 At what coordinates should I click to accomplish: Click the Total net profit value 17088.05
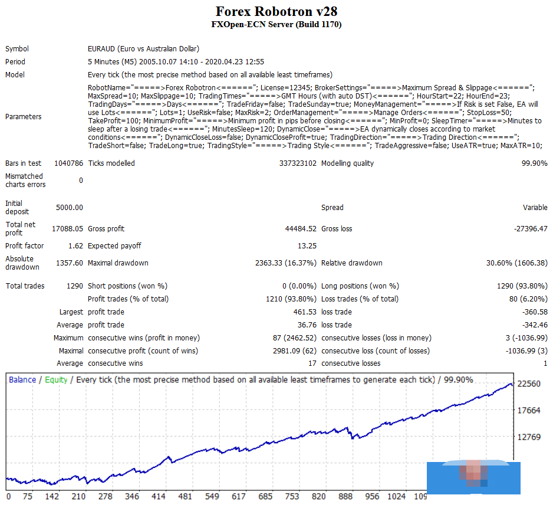[x=67, y=229]
